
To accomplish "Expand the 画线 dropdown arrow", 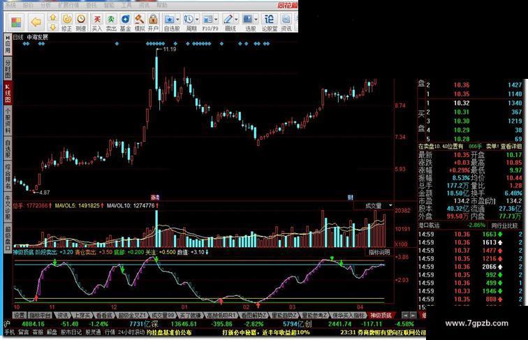I will [236, 19].
